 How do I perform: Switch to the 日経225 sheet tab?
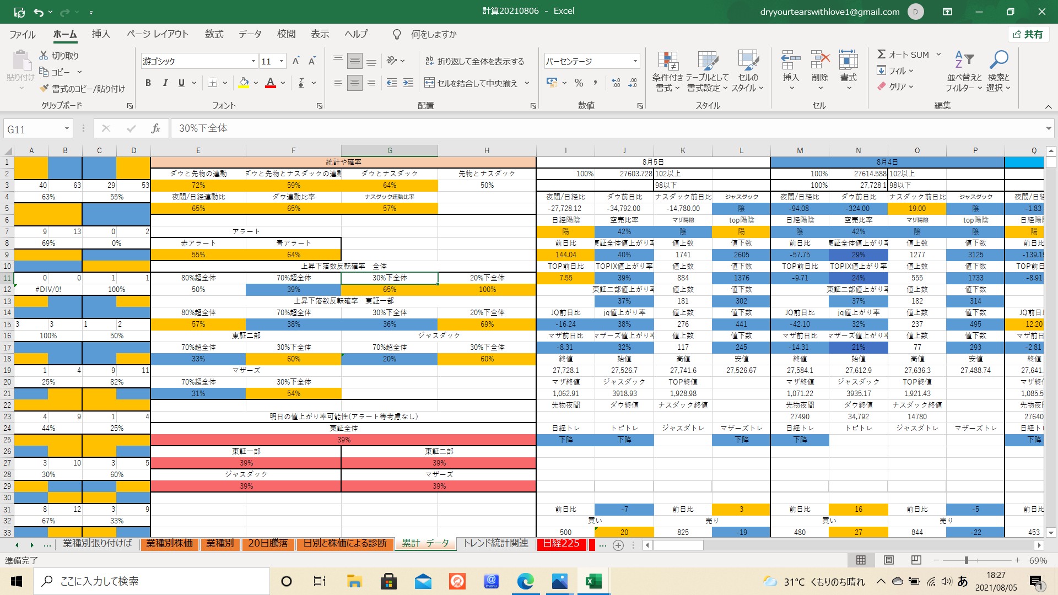(x=561, y=543)
